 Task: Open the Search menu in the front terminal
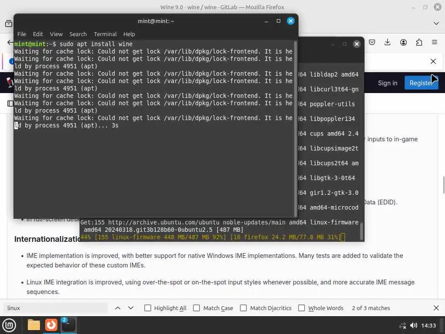tap(78, 34)
